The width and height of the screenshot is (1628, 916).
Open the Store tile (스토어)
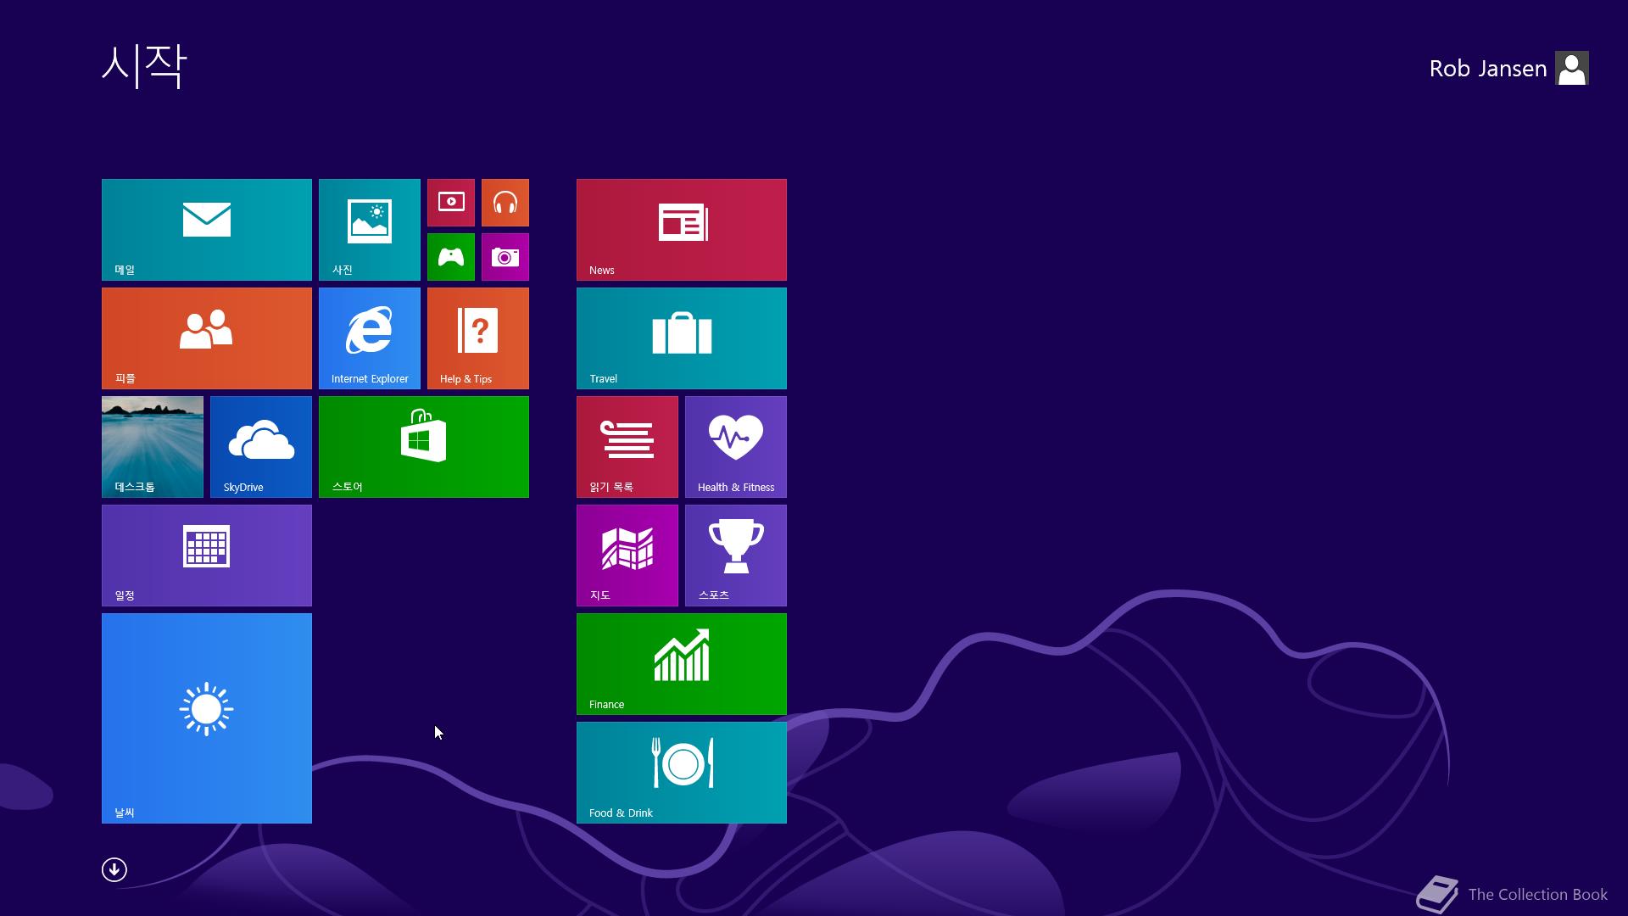(424, 447)
